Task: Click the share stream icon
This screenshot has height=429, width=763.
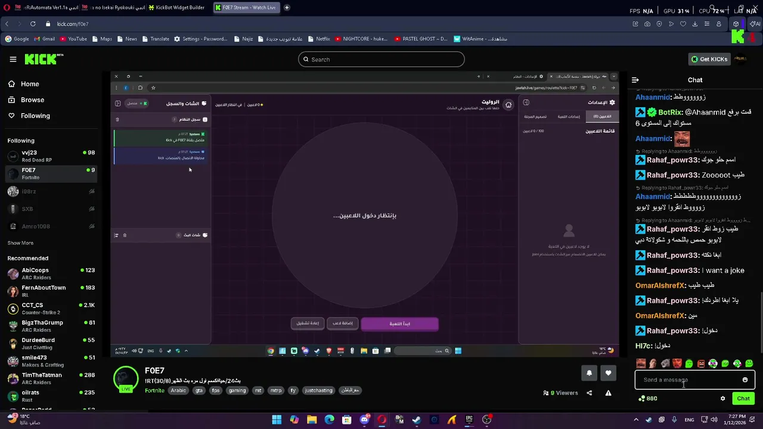Action: [x=590, y=393]
